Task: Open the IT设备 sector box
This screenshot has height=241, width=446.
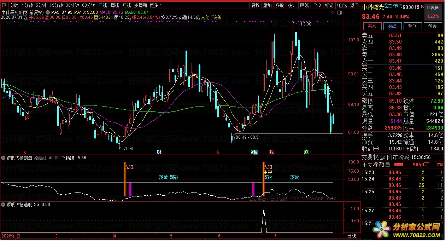Action: [433, 12]
